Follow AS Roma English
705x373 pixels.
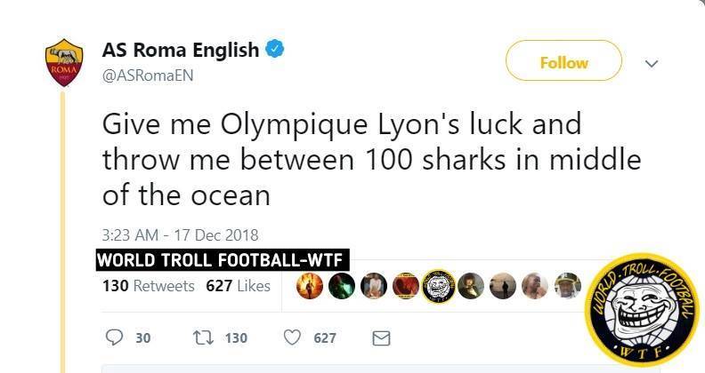pos(563,62)
